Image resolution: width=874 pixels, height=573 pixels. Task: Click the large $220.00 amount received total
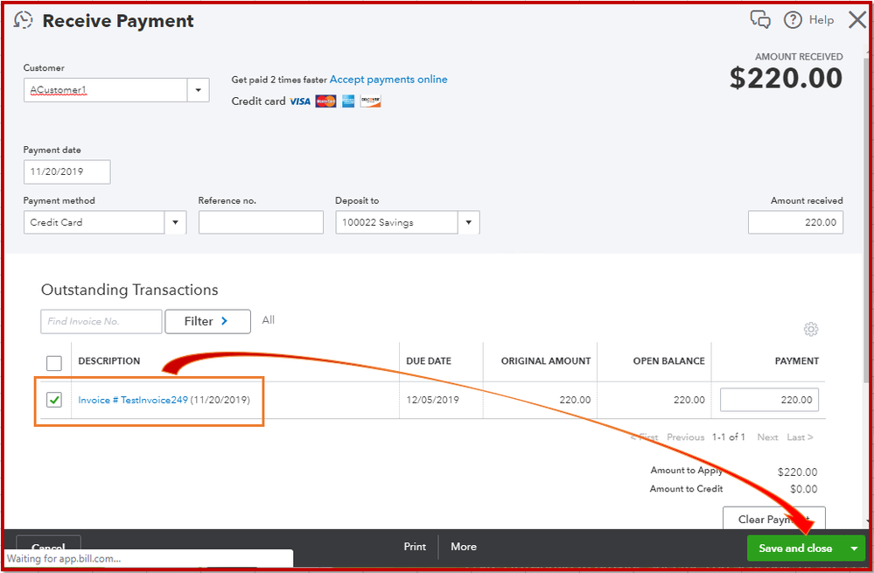pos(786,78)
